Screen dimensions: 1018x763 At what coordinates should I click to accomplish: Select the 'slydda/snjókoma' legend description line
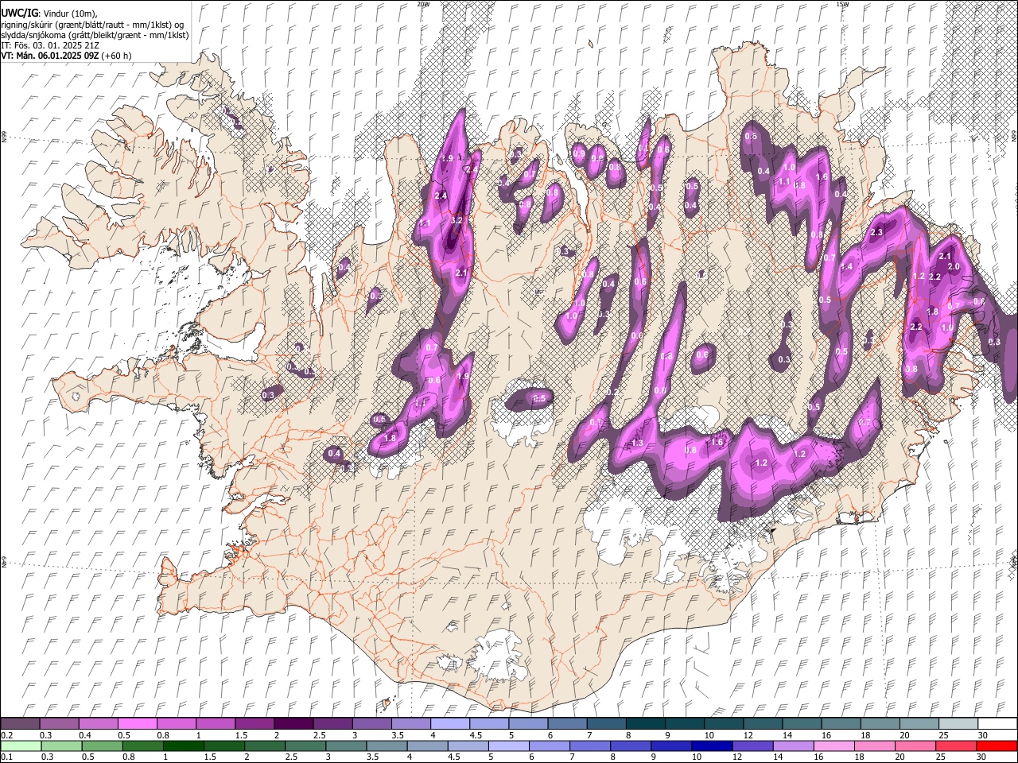95,35
